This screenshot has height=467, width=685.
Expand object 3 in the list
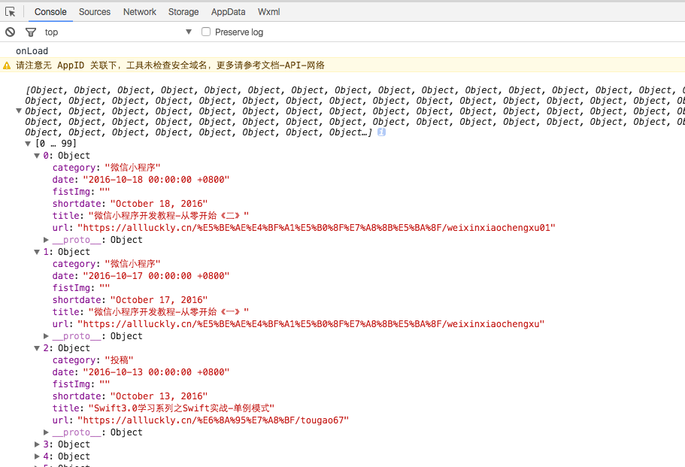38,444
